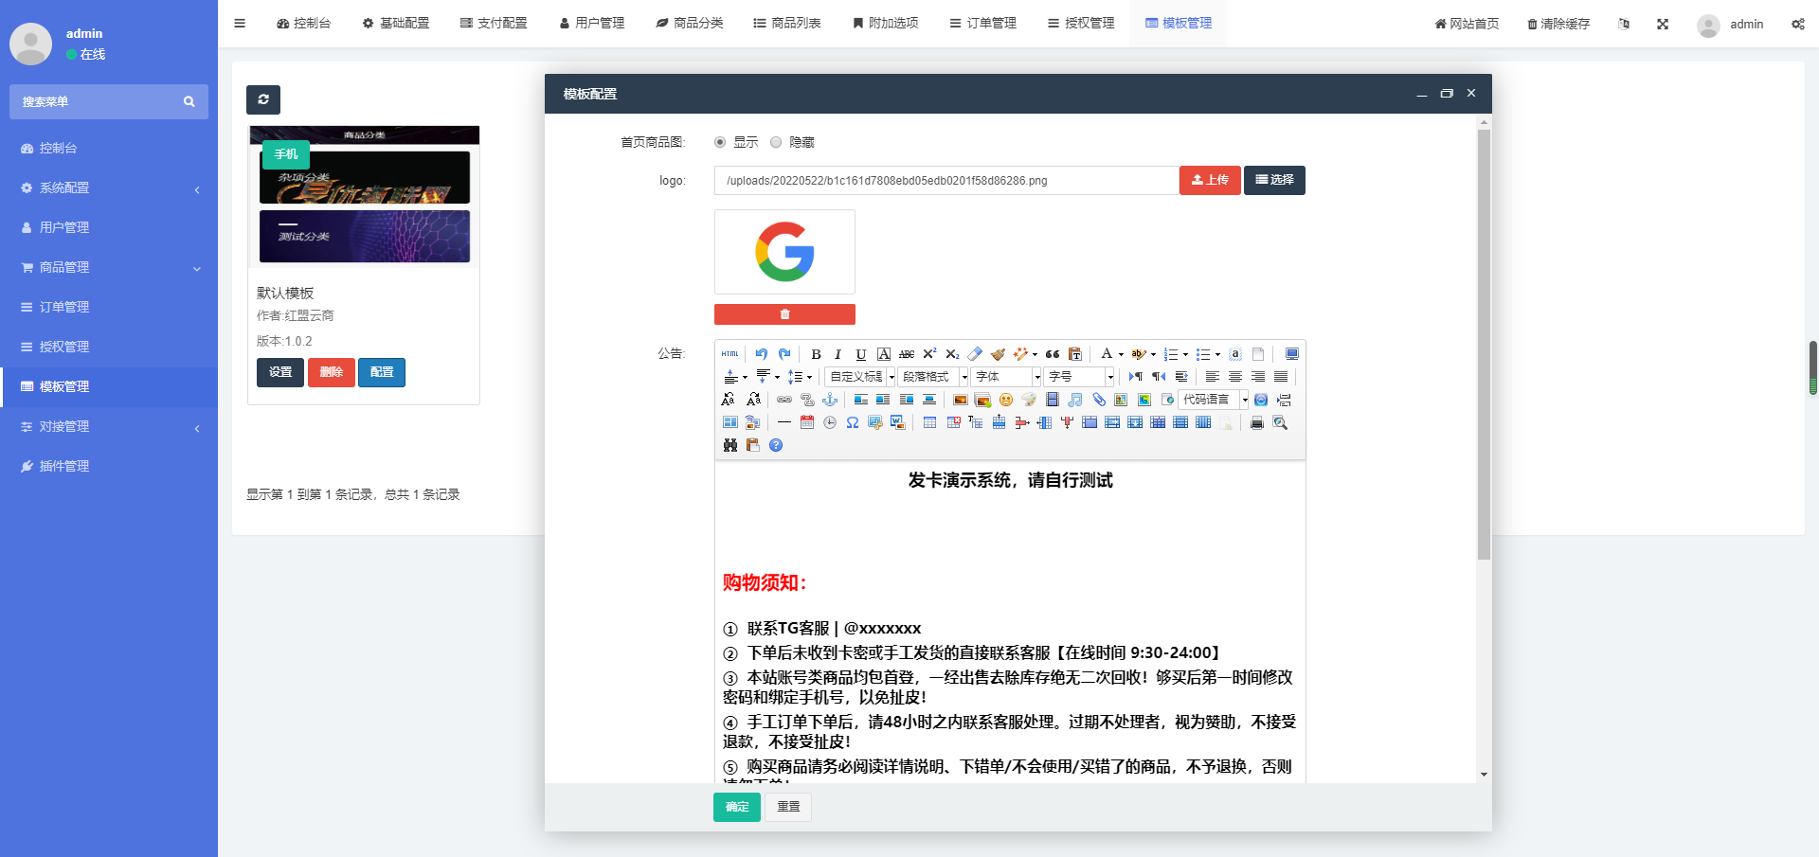Image resolution: width=1819 pixels, height=857 pixels.
Task: Insert a video using the film icon
Action: point(1052,400)
